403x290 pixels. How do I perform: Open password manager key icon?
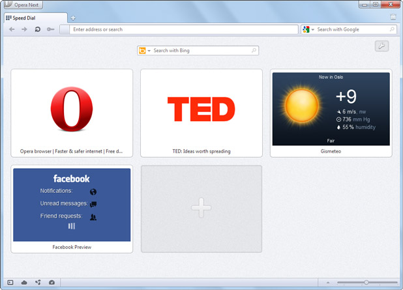pos(51,29)
